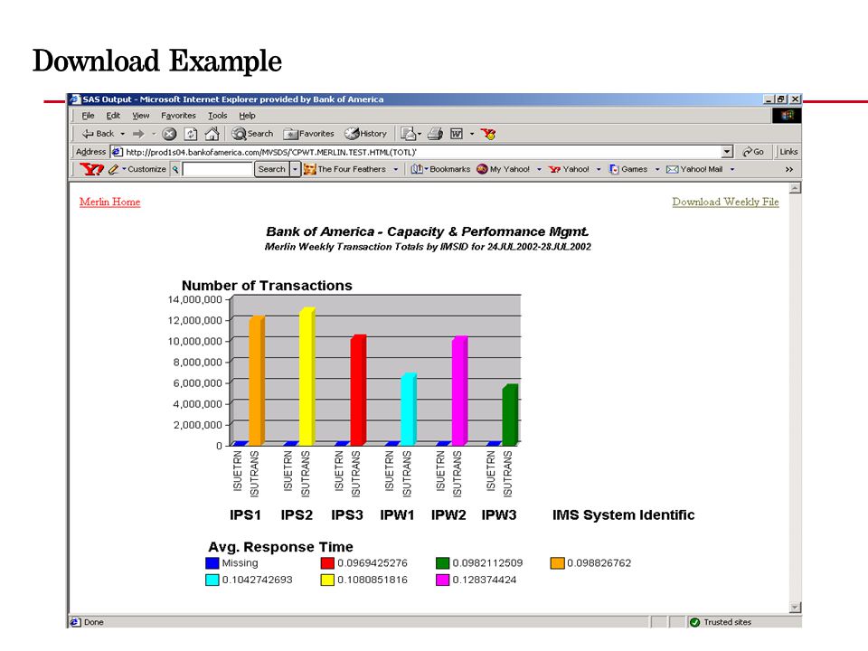Click the Forward arrow button
Viewport: 868px width, 651px height.
(x=138, y=134)
